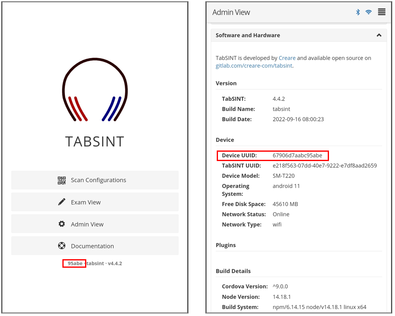395x316 pixels.
Task: Click the Bluetooth status icon
Action: coord(358,12)
